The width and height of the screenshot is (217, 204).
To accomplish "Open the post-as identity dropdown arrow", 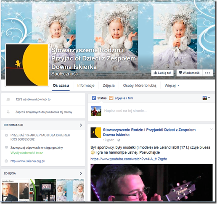I will (x=209, y=98).
